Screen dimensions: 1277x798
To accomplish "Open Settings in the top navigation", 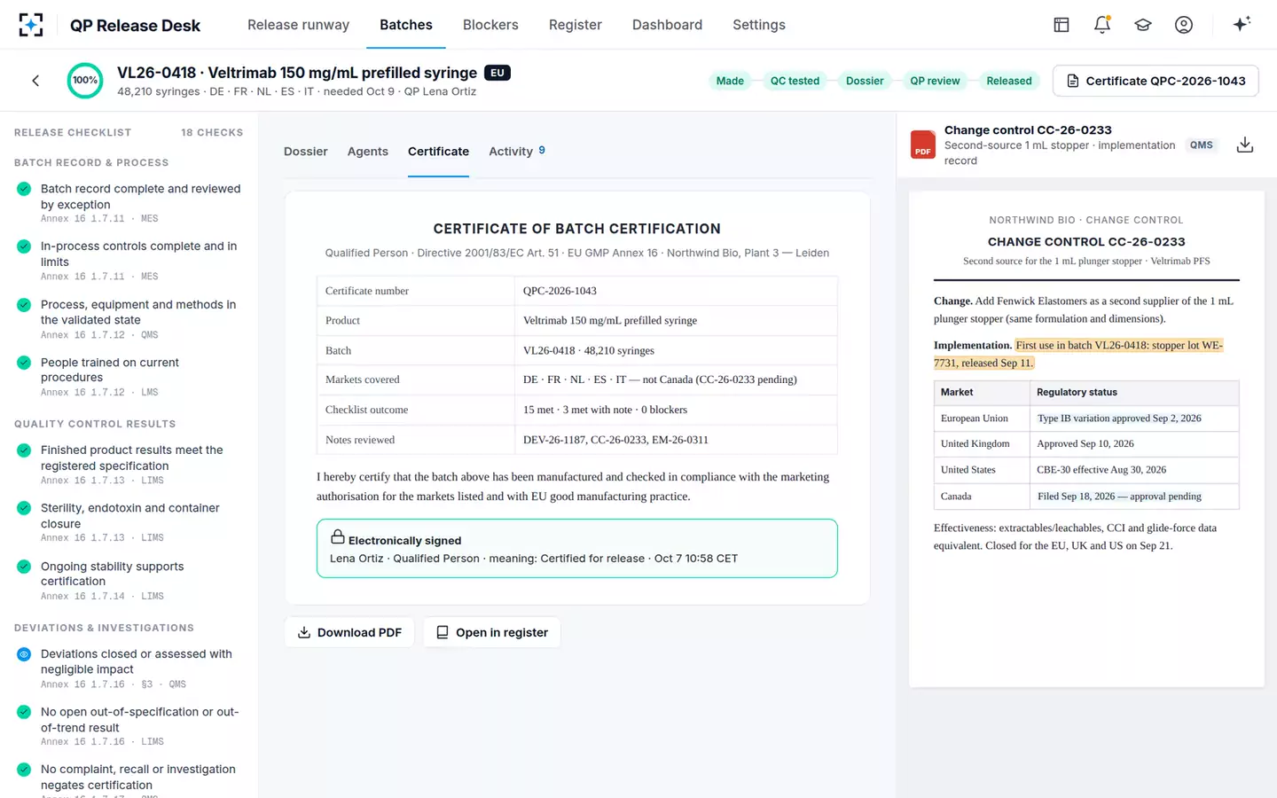I will coord(759,25).
